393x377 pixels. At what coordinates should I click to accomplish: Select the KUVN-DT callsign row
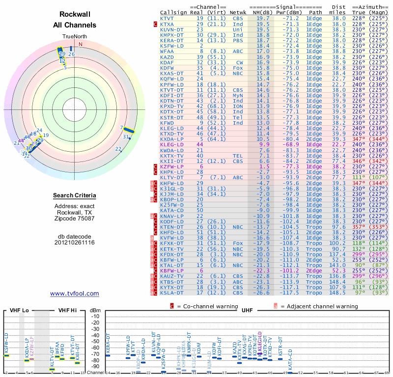172,29
